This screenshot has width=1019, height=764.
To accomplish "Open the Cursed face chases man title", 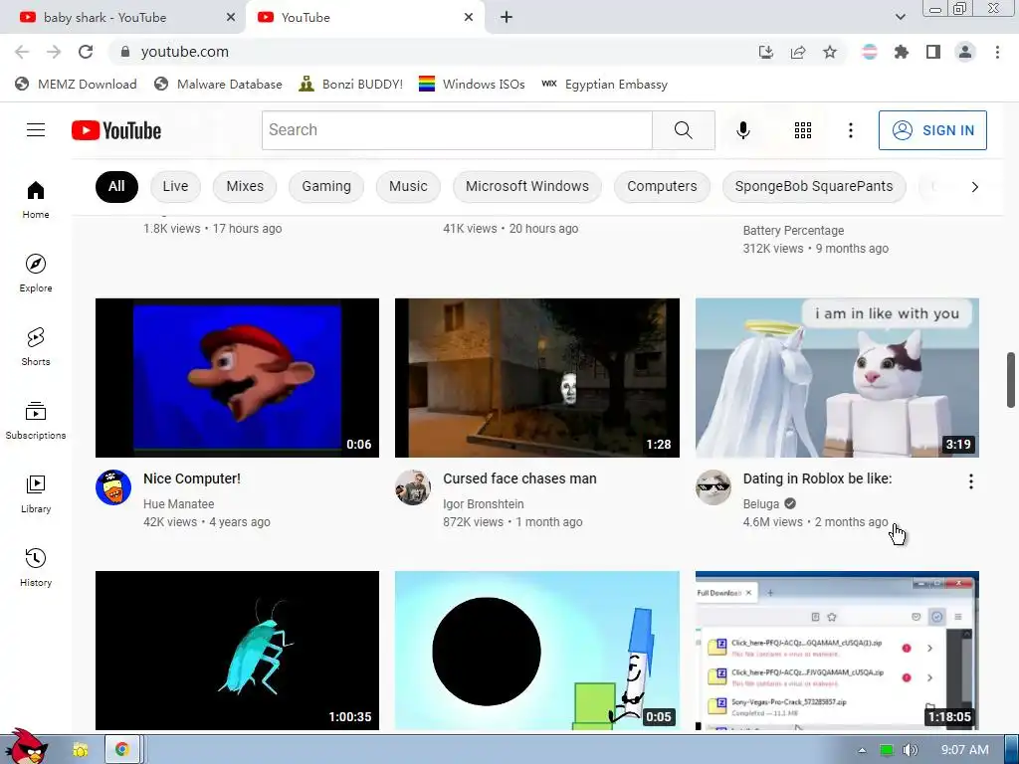I will 519,478.
